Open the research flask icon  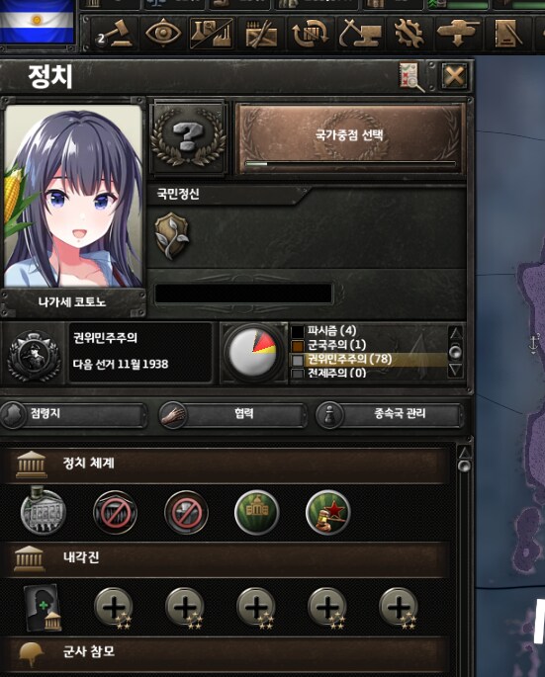pos(212,34)
